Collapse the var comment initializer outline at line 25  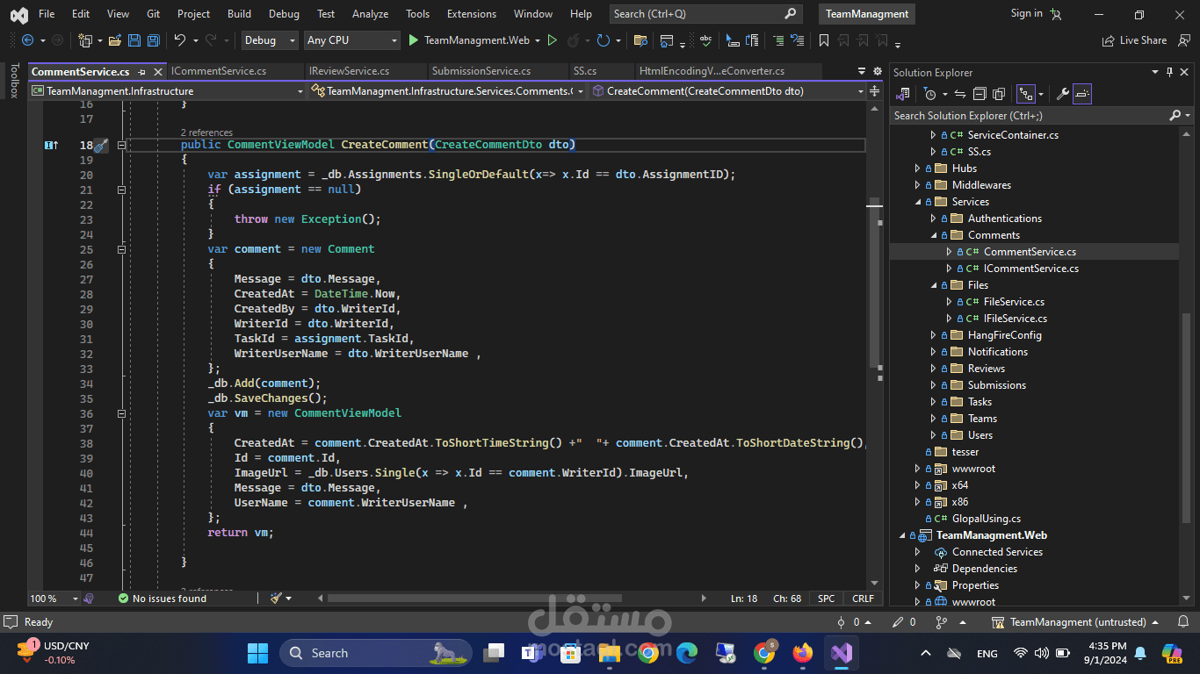(122, 249)
